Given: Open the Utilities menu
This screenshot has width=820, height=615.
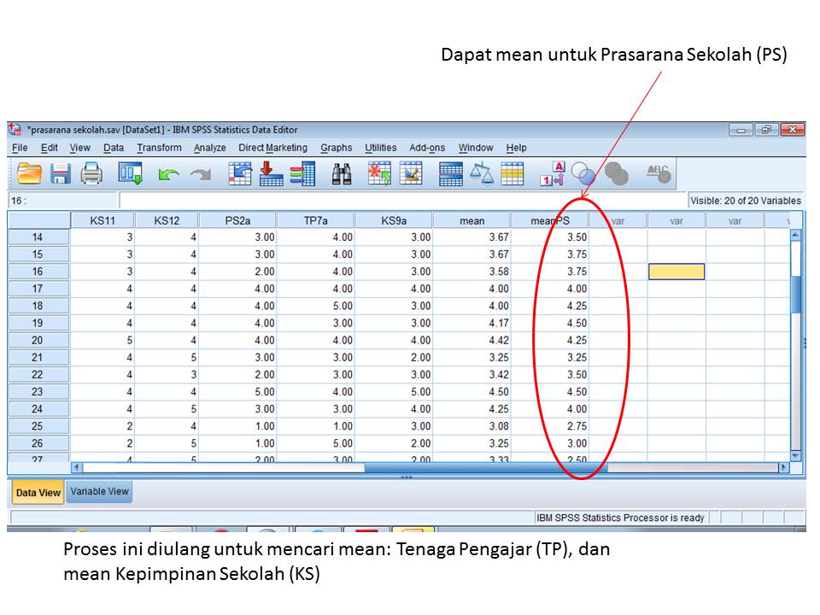Looking at the screenshot, I should (x=381, y=148).
